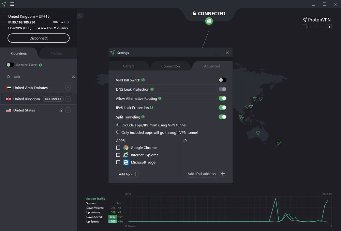This screenshot has width=341, height=231.
Task: Show IPv6 Leak Protection info
Action: pos(152,108)
